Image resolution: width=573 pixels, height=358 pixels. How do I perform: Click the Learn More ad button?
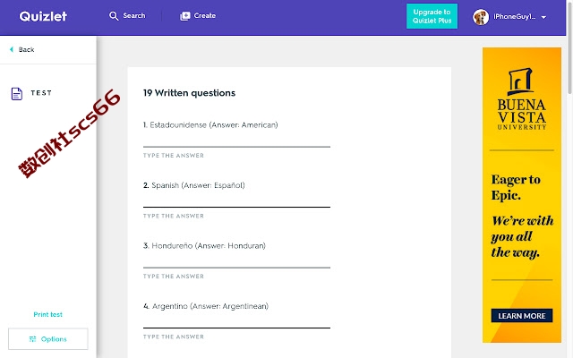(x=521, y=316)
